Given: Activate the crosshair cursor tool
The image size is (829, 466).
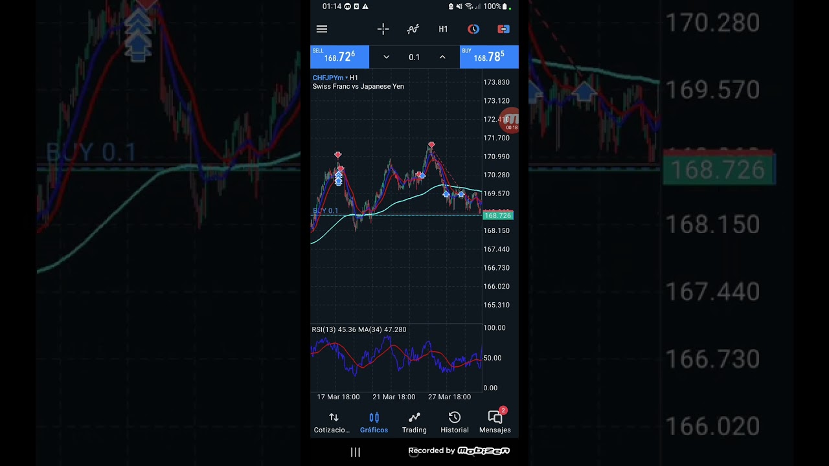Looking at the screenshot, I should [x=383, y=29].
